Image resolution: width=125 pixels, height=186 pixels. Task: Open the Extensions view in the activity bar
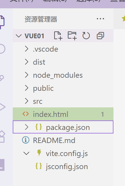coord(2,136)
